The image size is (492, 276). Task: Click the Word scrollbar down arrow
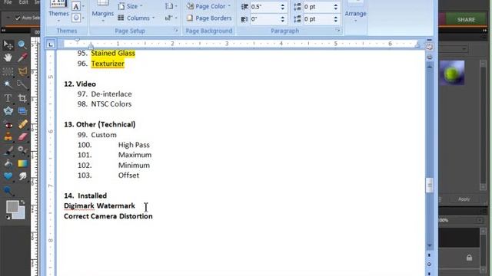pyautogui.click(x=430, y=245)
